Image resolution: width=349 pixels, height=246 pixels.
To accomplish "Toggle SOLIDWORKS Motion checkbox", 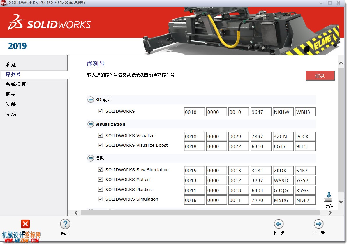I will 101,179.
